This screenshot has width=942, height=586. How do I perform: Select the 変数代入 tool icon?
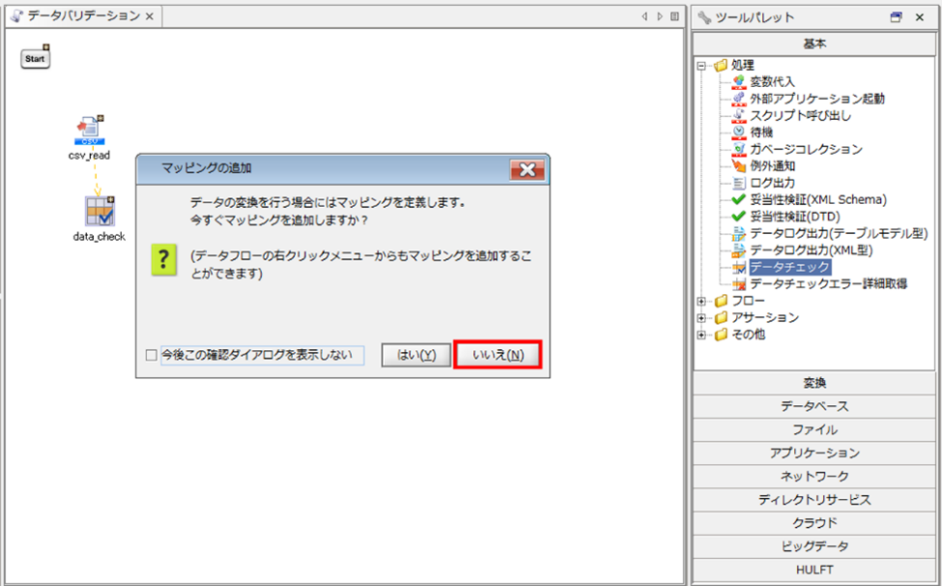[739, 82]
